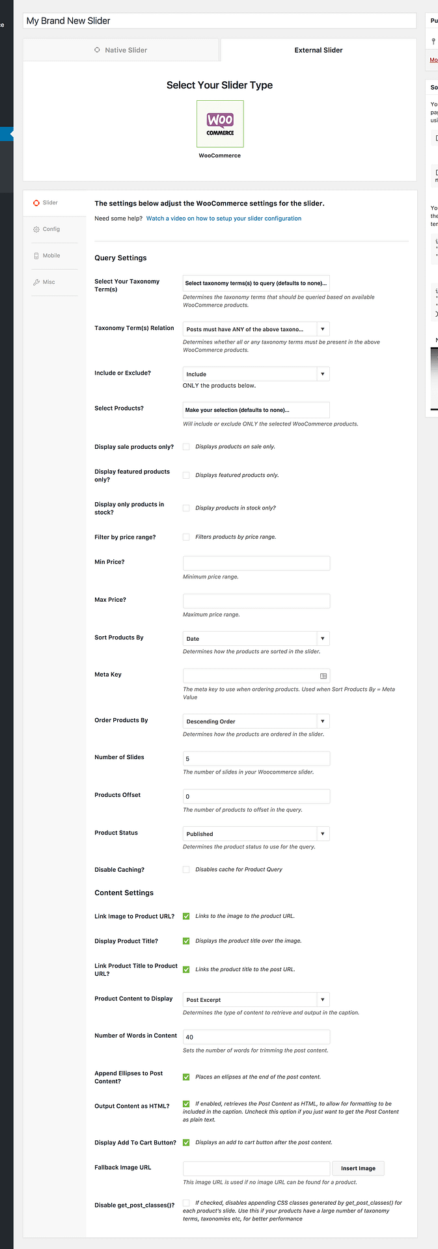The width and height of the screenshot is (438, 1249).
Task: Open Product Content to Display dropdown
Action: click(x=256, y=1000)
